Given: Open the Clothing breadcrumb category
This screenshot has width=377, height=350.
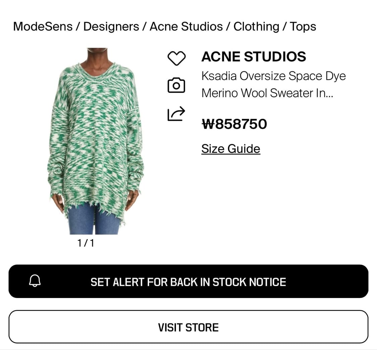Looking at the screenshot, I should (256, 26).
